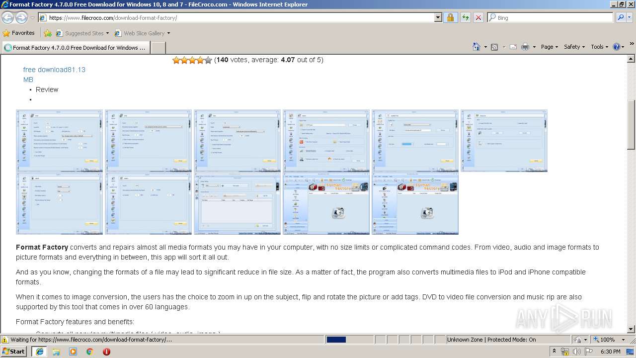
Task: Open the first thumbnail in bottom row
Action: [x=59, y=203]
